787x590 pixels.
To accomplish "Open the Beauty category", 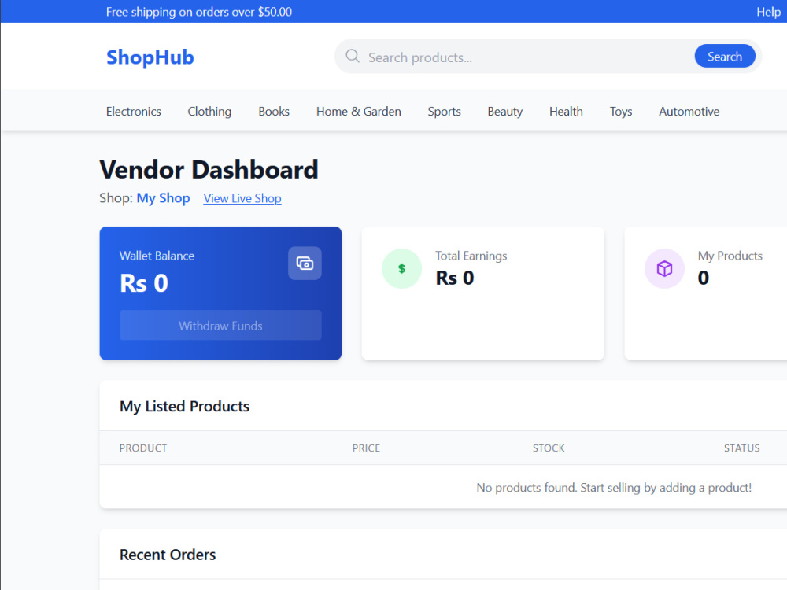I will pyautogui.click(x=505, y=112).
